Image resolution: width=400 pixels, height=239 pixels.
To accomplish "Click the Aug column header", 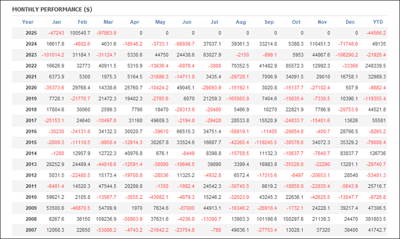I will click(x=240, y=22).
